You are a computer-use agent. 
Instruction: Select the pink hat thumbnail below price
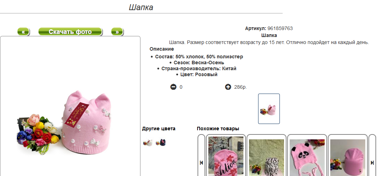coord(269,109)
